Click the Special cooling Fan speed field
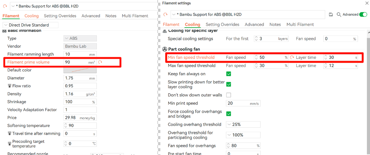Screen dimensions: 370x155 [x=340, y=39]
